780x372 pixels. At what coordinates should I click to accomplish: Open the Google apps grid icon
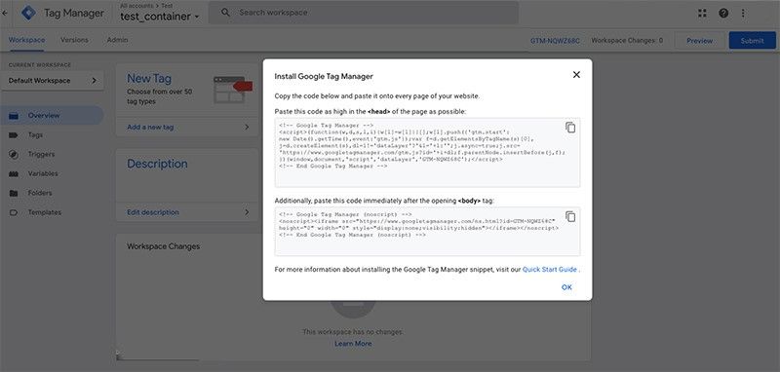pos(702,14)
